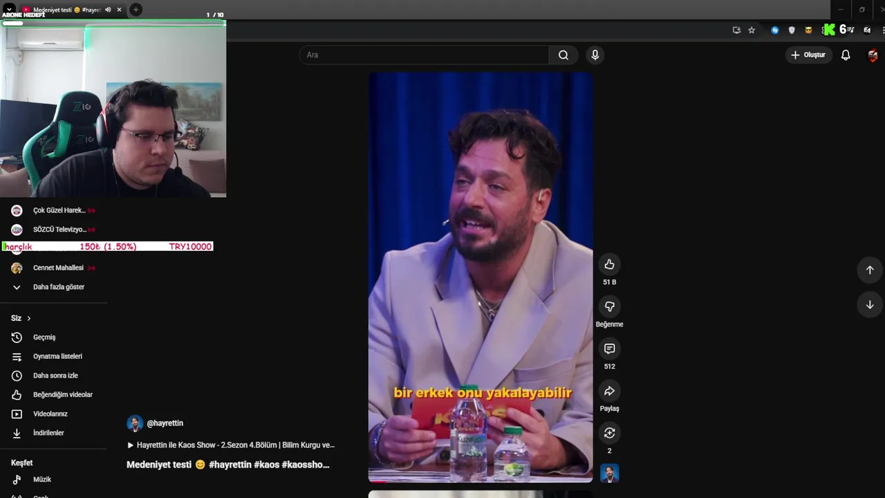This screenshot has width=885, height=498.
Task: Go to next Short with down arrow
Action: (x=870, y=305)
